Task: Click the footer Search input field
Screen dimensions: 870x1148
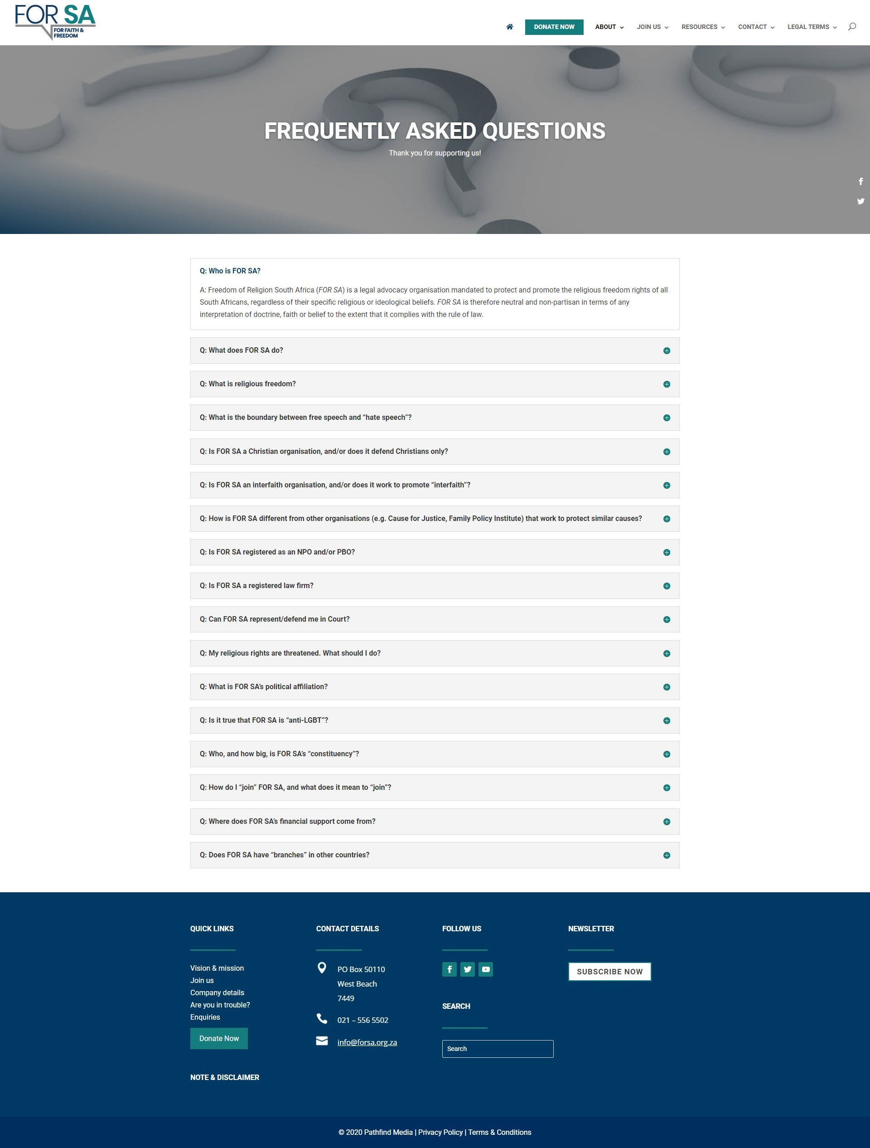Action: (x=497, y=1049)
